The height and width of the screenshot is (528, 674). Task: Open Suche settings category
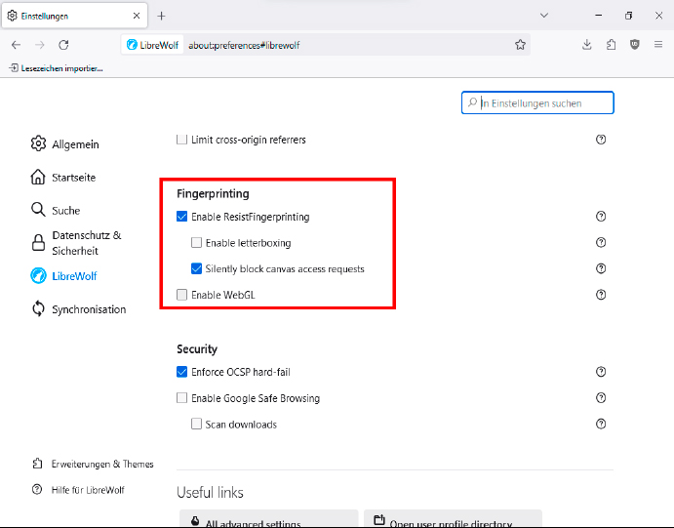click(x=56, y=210)
